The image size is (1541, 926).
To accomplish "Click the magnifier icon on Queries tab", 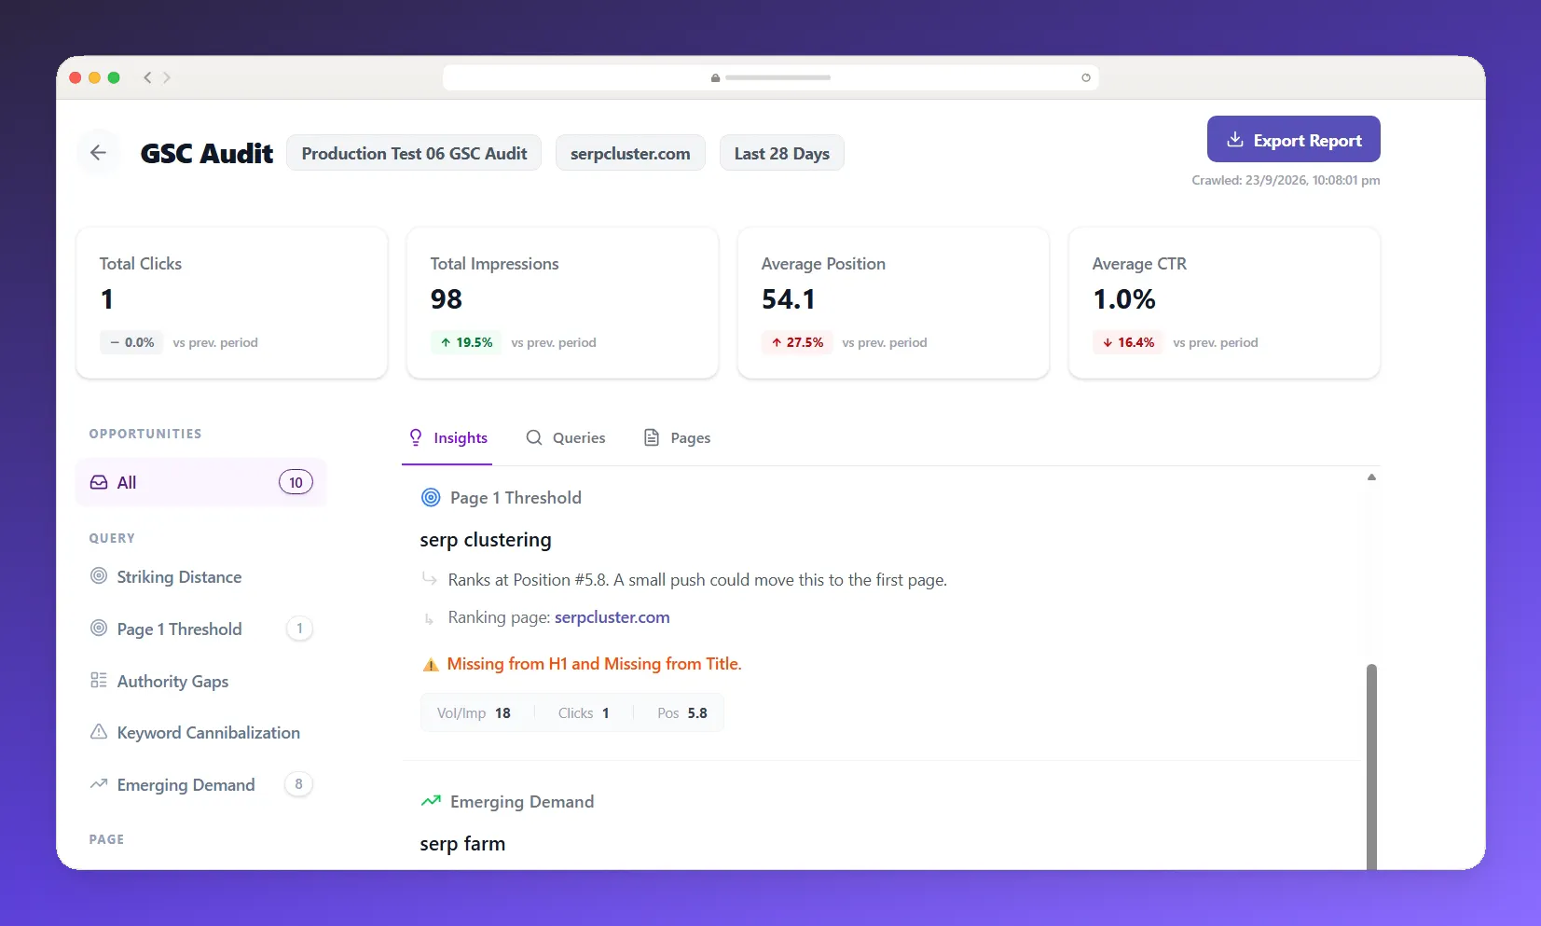I will click(x=534, y=437).
